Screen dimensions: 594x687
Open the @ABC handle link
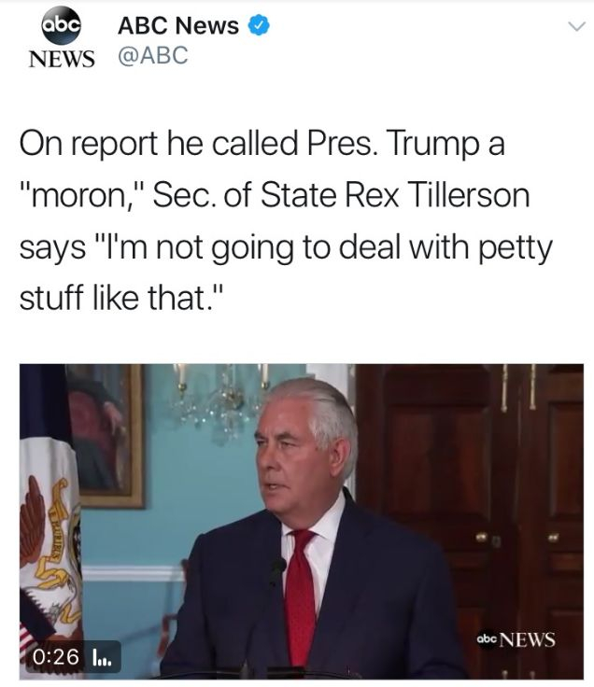click(x=153, y=56)
